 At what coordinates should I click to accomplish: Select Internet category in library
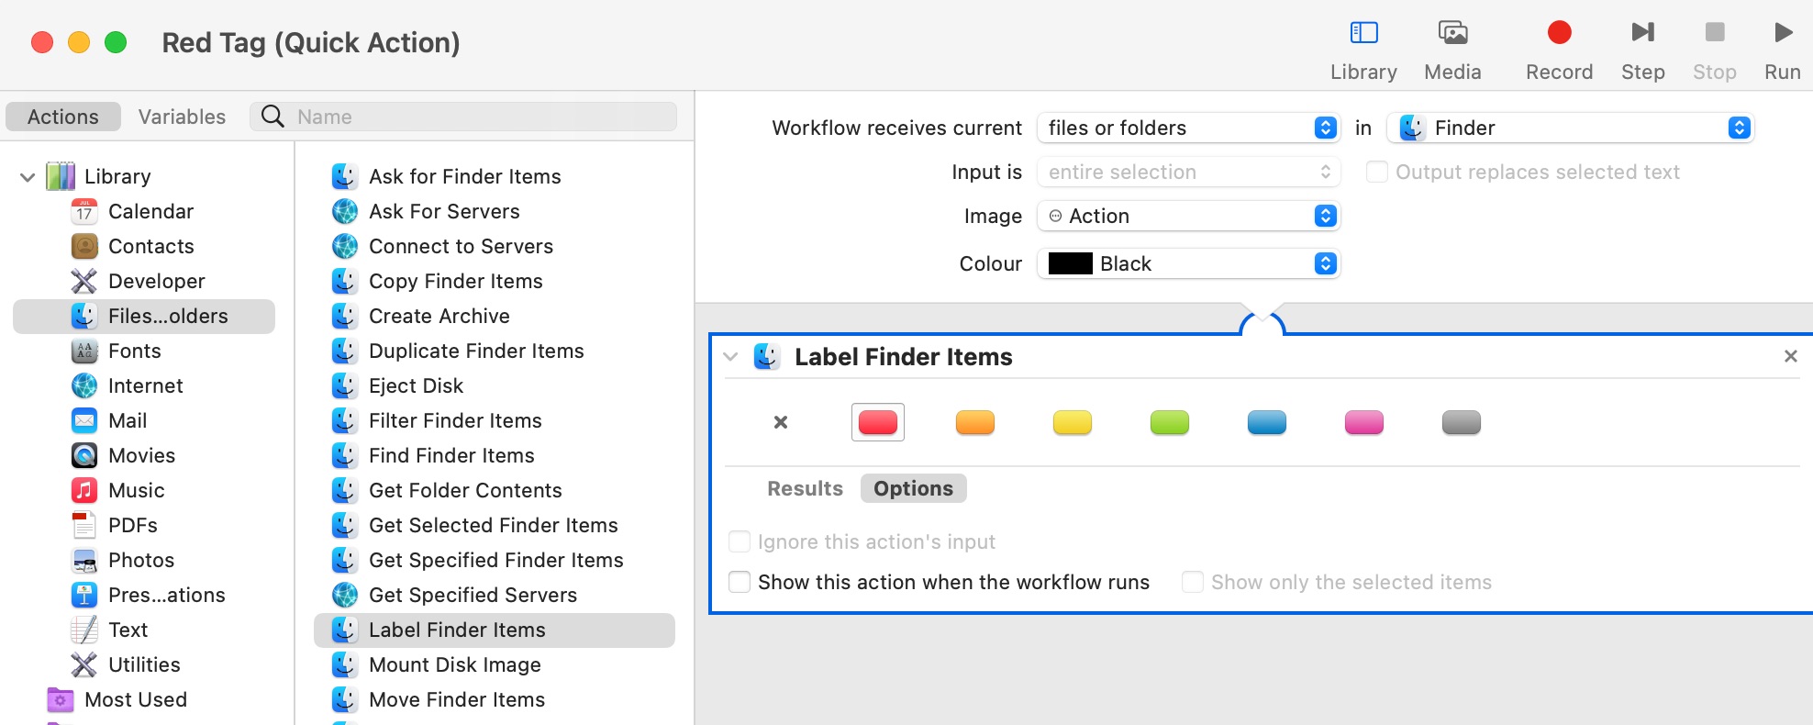(145, 385)
